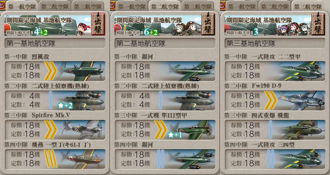The image size is (330, 175).
Task: Select the Spitfire Mk.V aircraft slot
Action: tap(55, 130)
